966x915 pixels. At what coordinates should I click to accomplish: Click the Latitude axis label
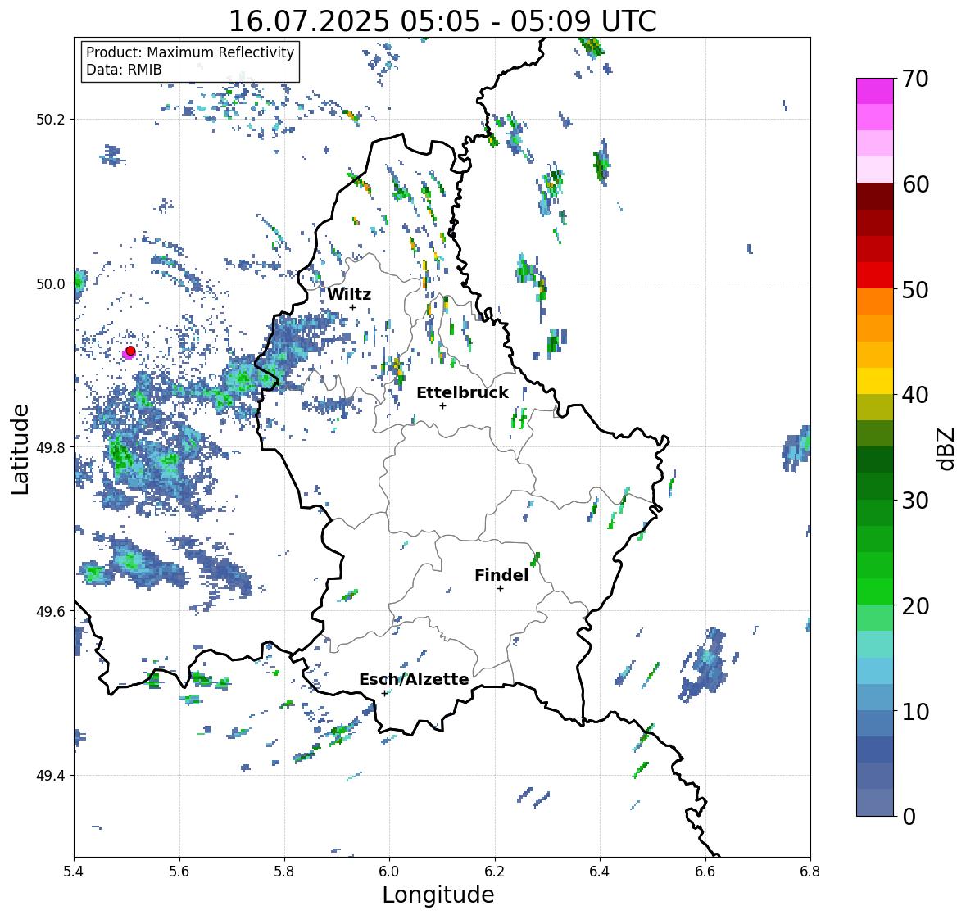pyautogui.click(x=20, y=449)
